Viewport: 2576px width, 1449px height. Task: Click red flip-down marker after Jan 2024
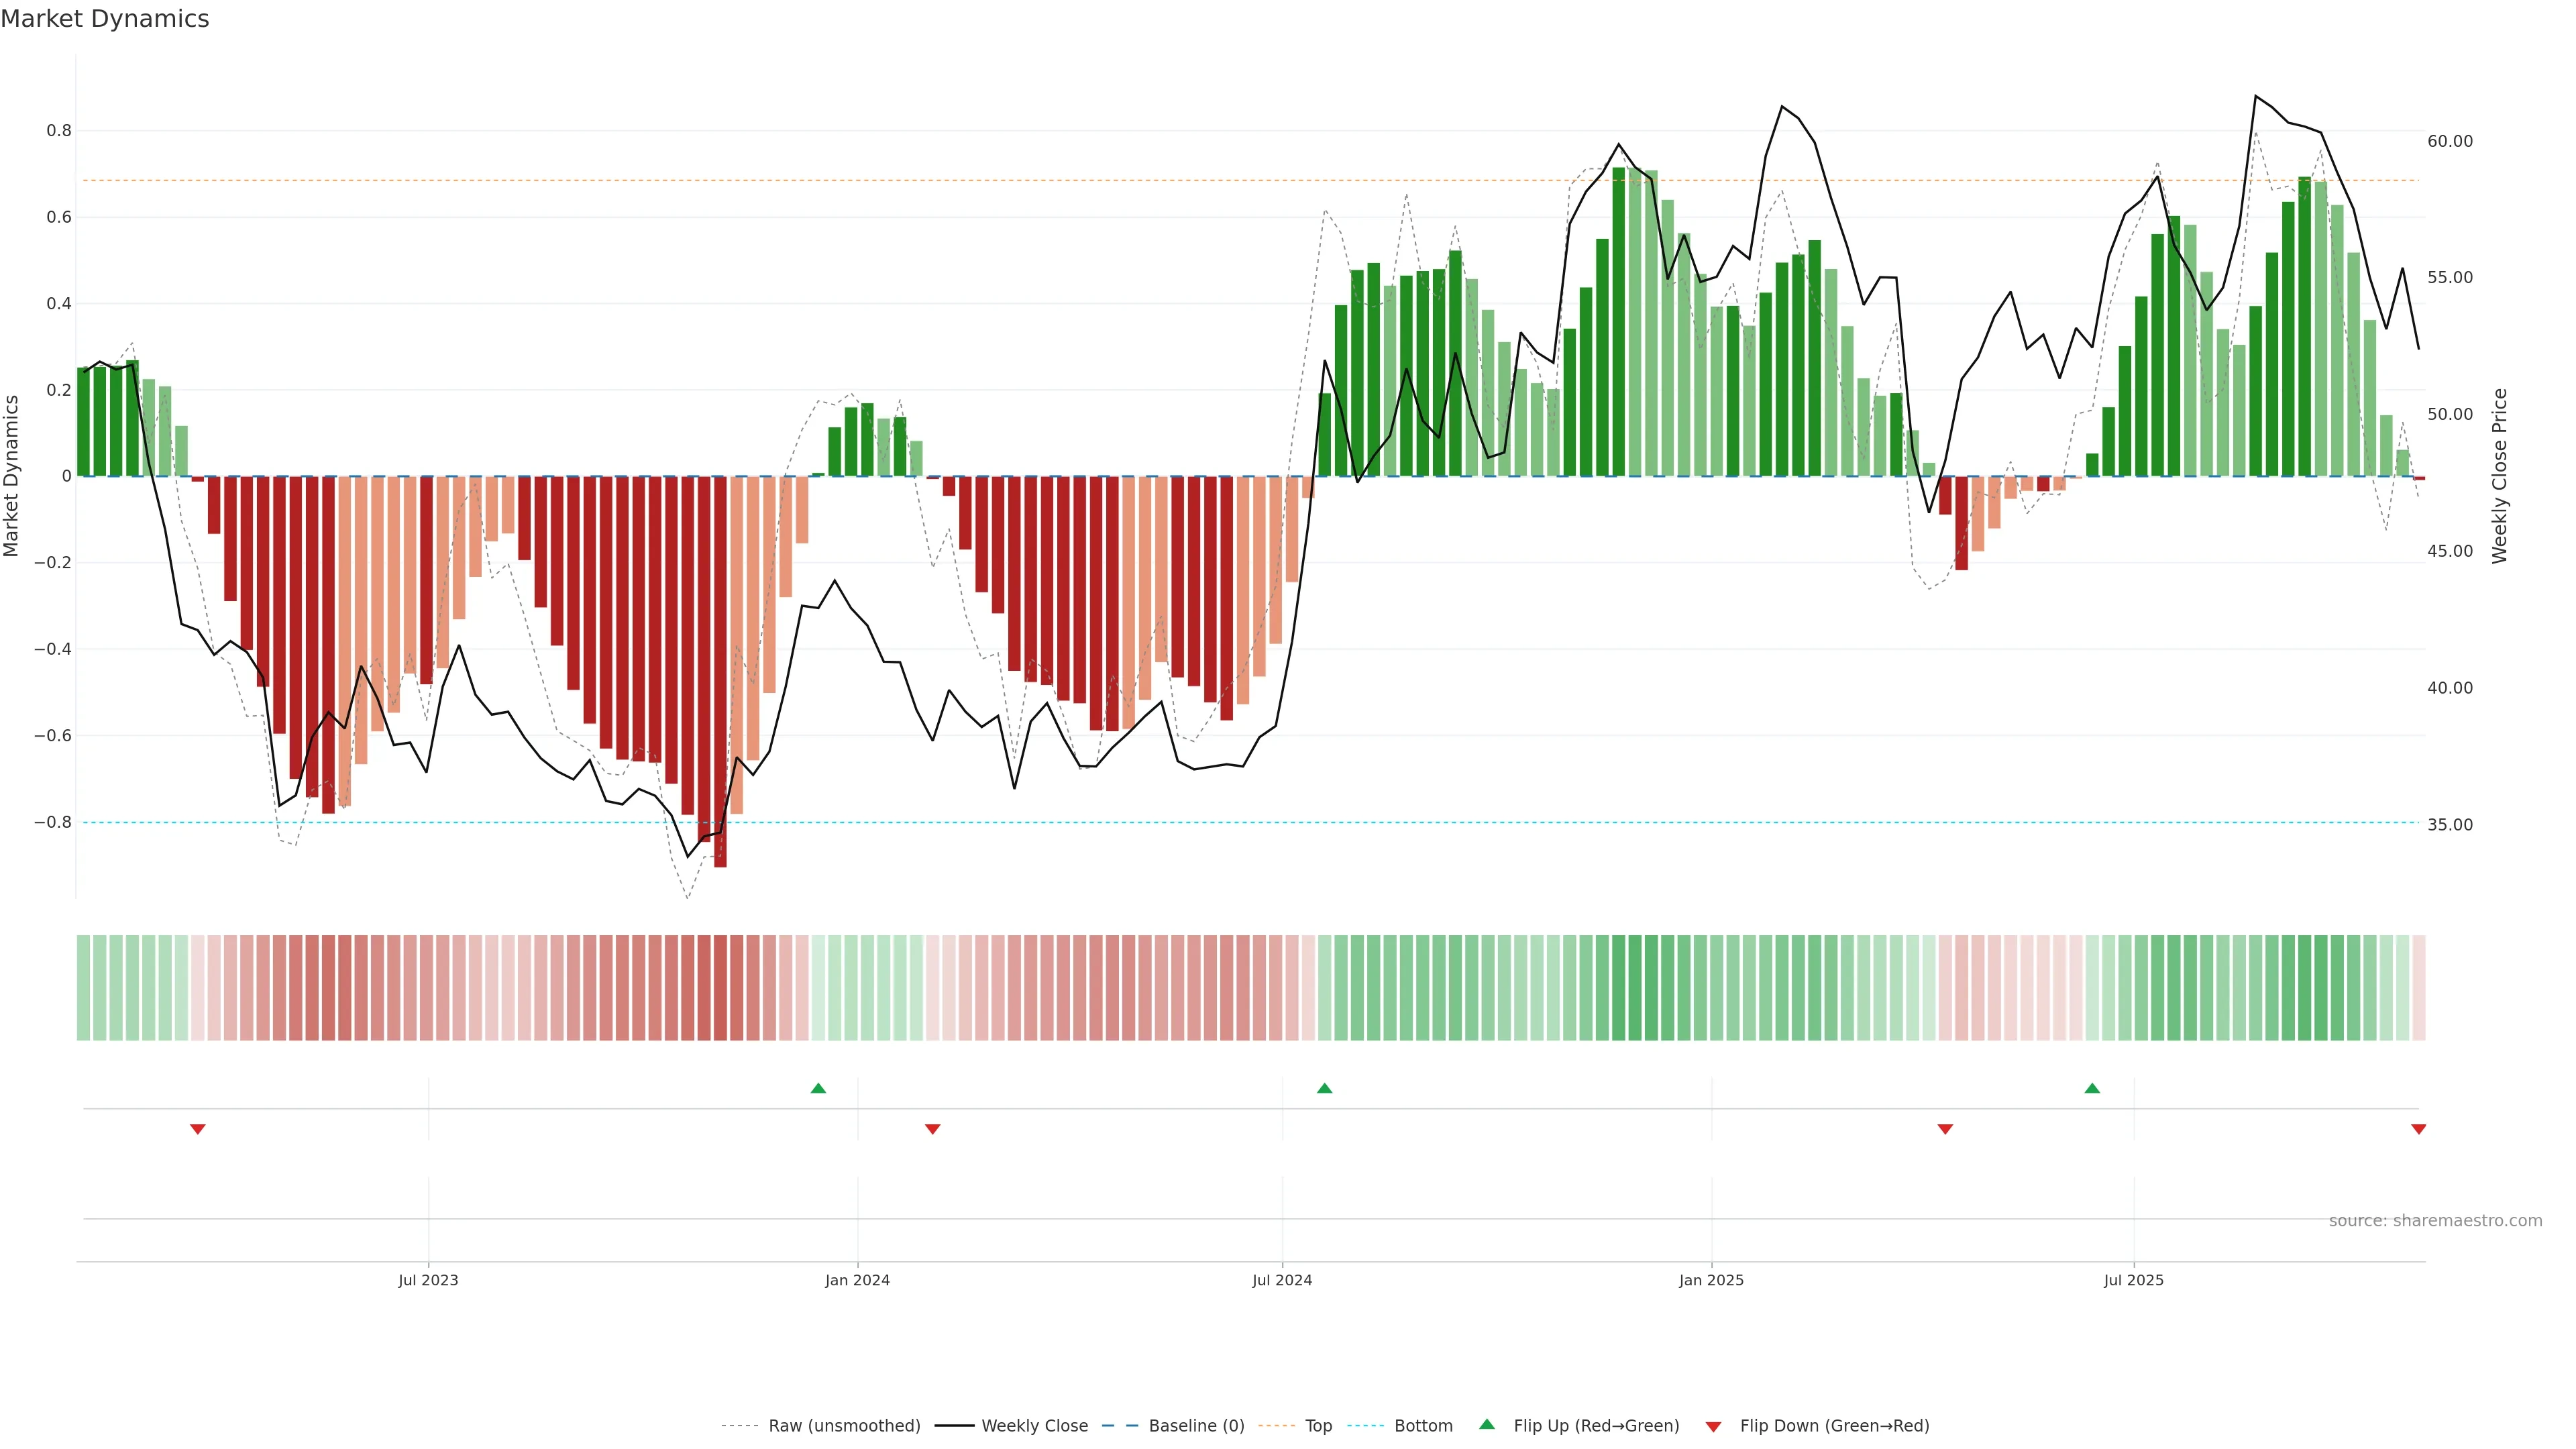(933, 1129)
